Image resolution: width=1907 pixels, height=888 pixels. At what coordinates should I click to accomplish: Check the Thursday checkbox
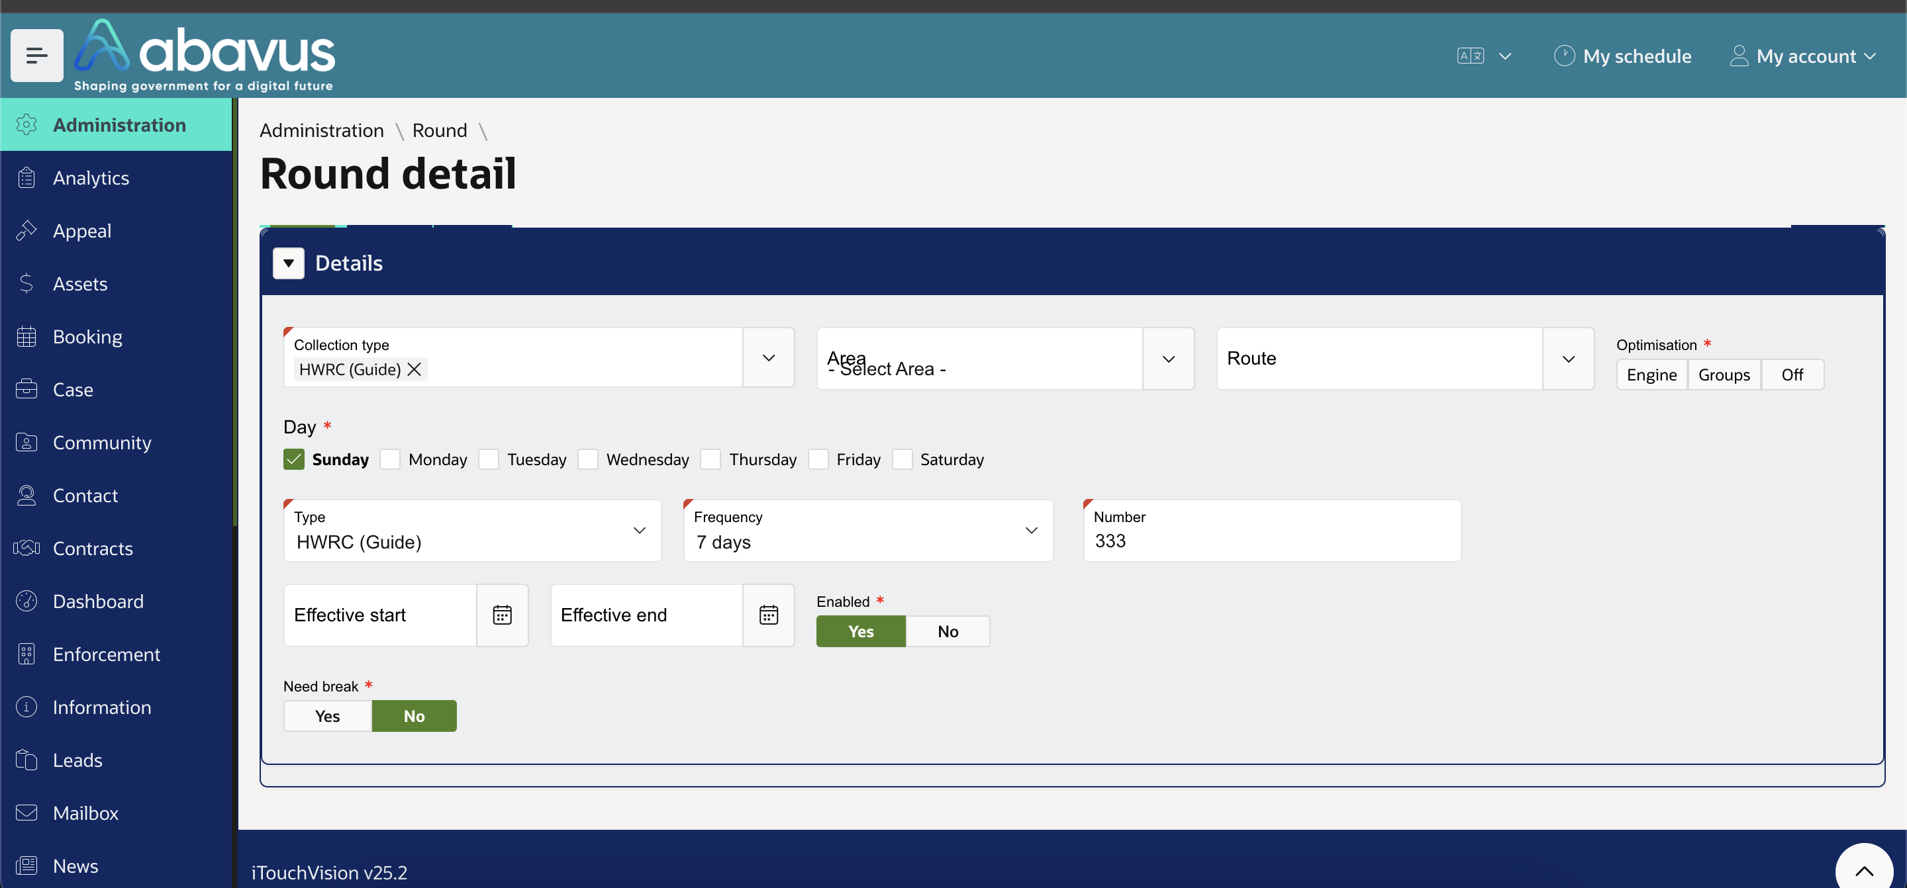710,459
